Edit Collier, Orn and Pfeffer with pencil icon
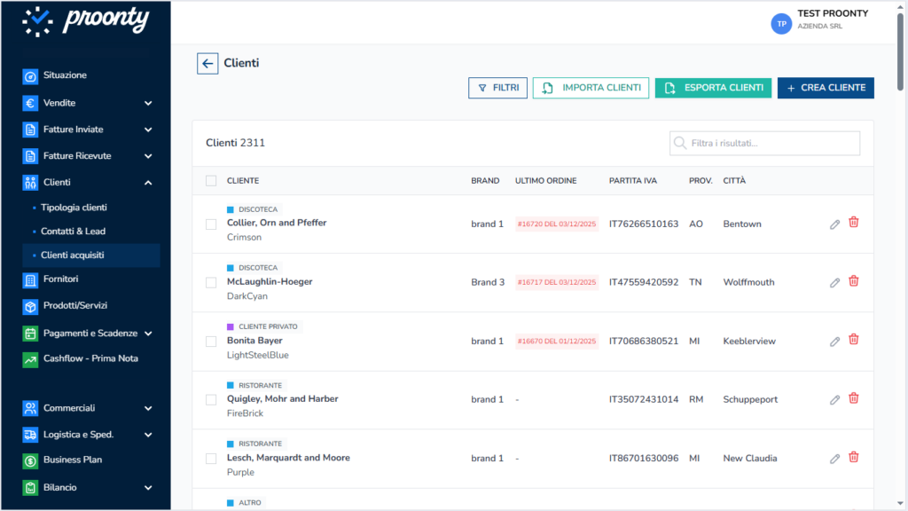Image resolution: width=908 pixels, height=511 pixels. [x=834, y=224]
